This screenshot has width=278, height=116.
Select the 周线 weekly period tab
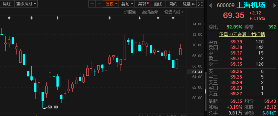7,4
